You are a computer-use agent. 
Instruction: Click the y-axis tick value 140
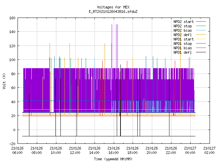[12, 32]
